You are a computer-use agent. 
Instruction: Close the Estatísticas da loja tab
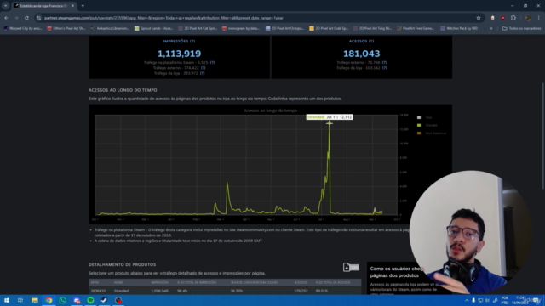(72, 6)
